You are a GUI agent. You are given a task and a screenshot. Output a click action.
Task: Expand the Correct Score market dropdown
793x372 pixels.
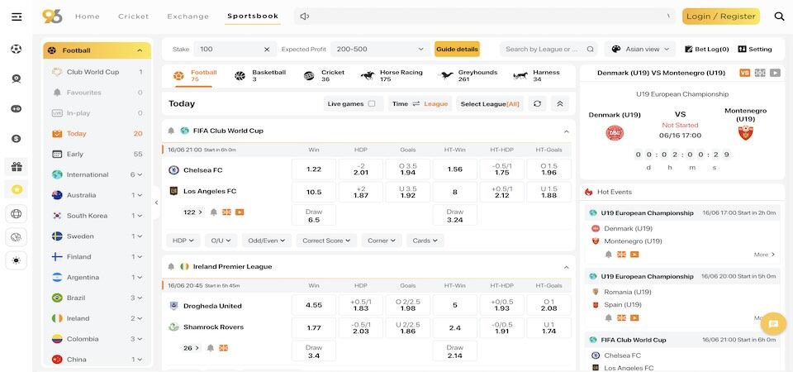(x=325, y=241)
